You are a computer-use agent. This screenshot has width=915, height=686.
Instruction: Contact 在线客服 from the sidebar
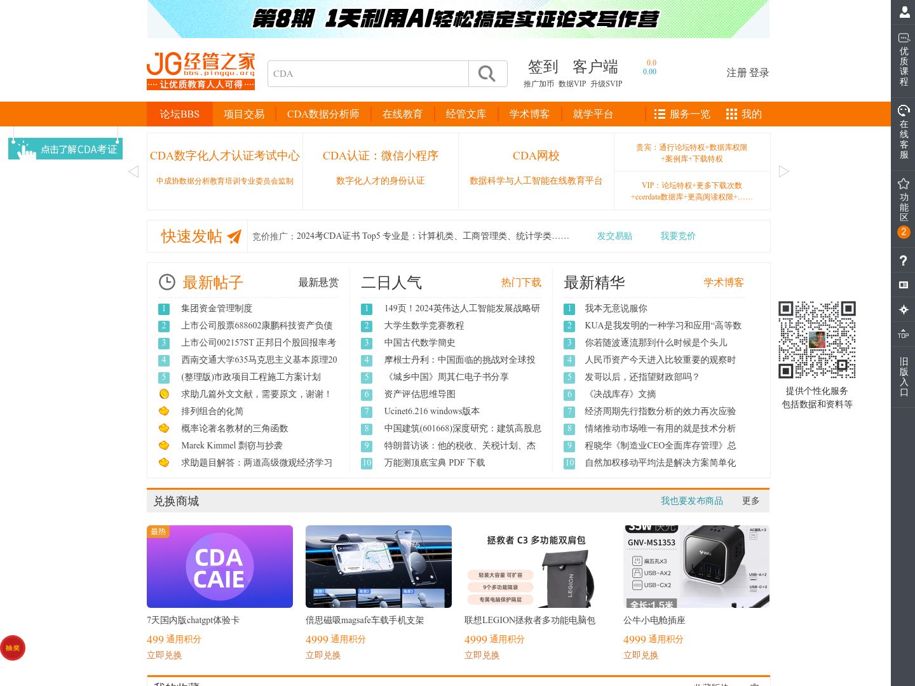[x=904, y=131]
